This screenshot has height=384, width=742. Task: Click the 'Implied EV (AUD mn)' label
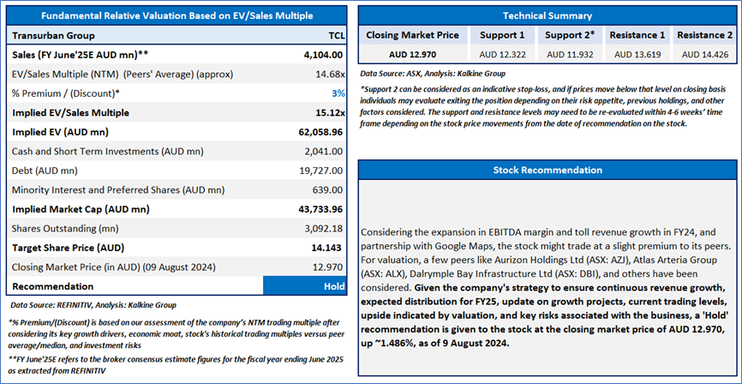(x=60, y=132)
